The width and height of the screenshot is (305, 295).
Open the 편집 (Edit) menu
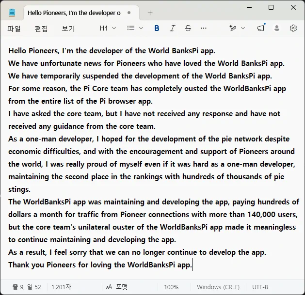(41, 29)
